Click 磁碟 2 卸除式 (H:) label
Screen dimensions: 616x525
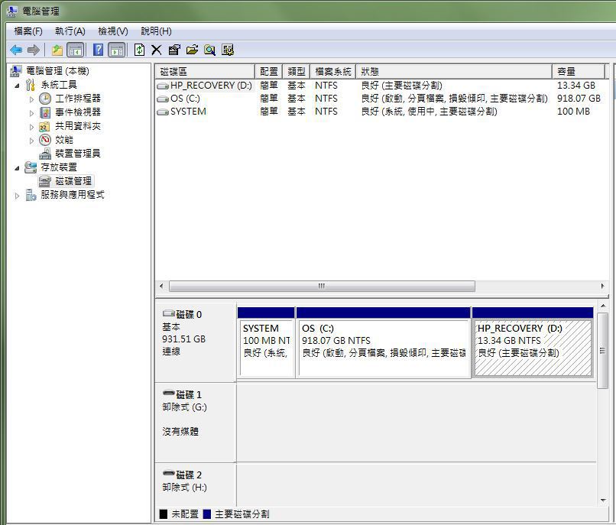[x=185, y=488]
